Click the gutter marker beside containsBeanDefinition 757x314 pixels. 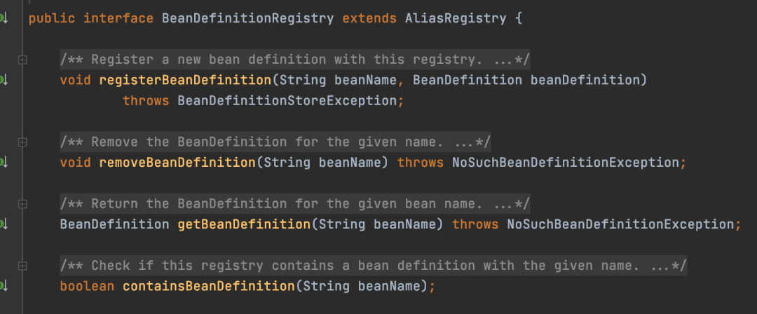pyautogui.click(x=3, y=286)
